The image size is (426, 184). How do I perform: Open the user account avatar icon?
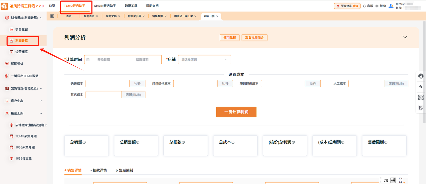pyautogui.click(x=391, y=6)
